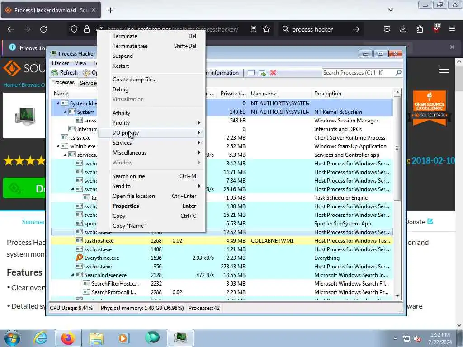Sort by Description column header
463x347 pixels.
click(352, 94)
